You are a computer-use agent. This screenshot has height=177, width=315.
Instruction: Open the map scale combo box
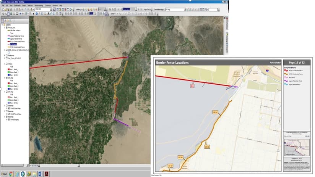(x=44, y=10)
